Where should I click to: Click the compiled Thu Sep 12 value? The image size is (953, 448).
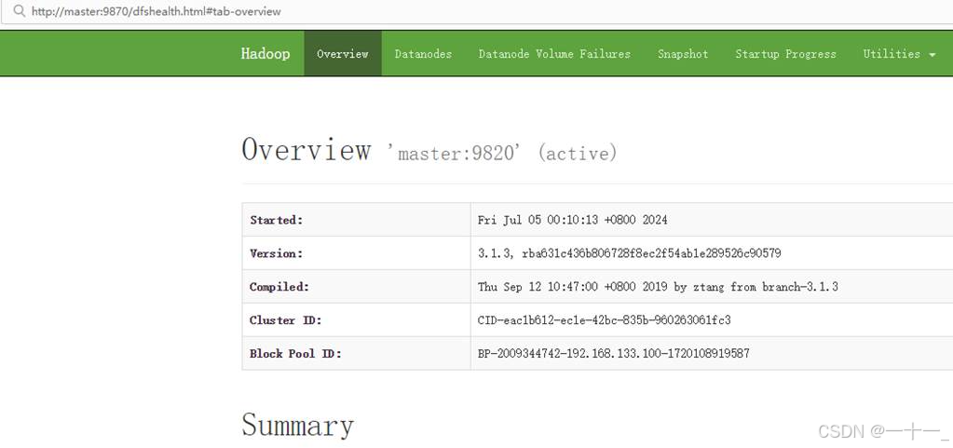(x=658, y=287)
